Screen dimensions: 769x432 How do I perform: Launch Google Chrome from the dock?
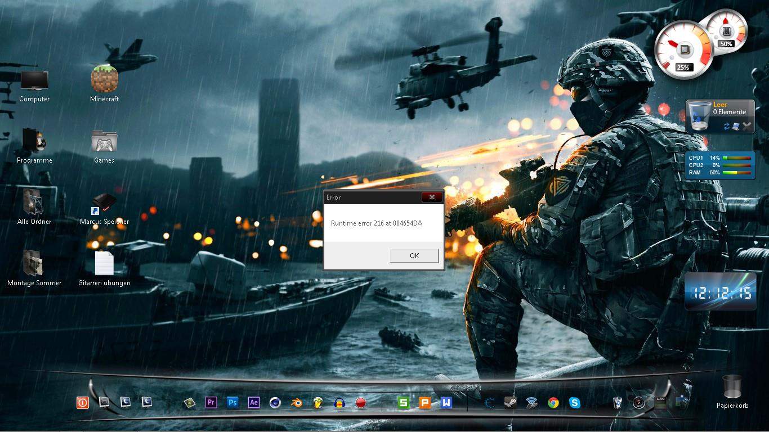pyautogui.click(x=553, y=402)
